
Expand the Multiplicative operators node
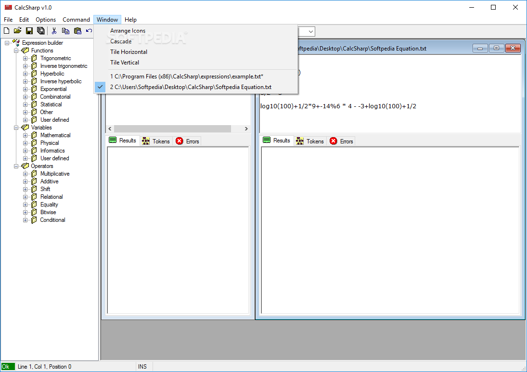tap(25, 174)
